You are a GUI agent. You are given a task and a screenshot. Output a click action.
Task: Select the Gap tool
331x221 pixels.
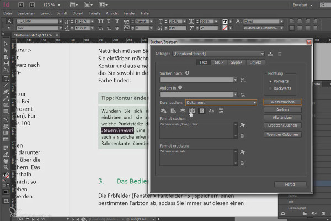pyautogui.click(x=6, y=64)
